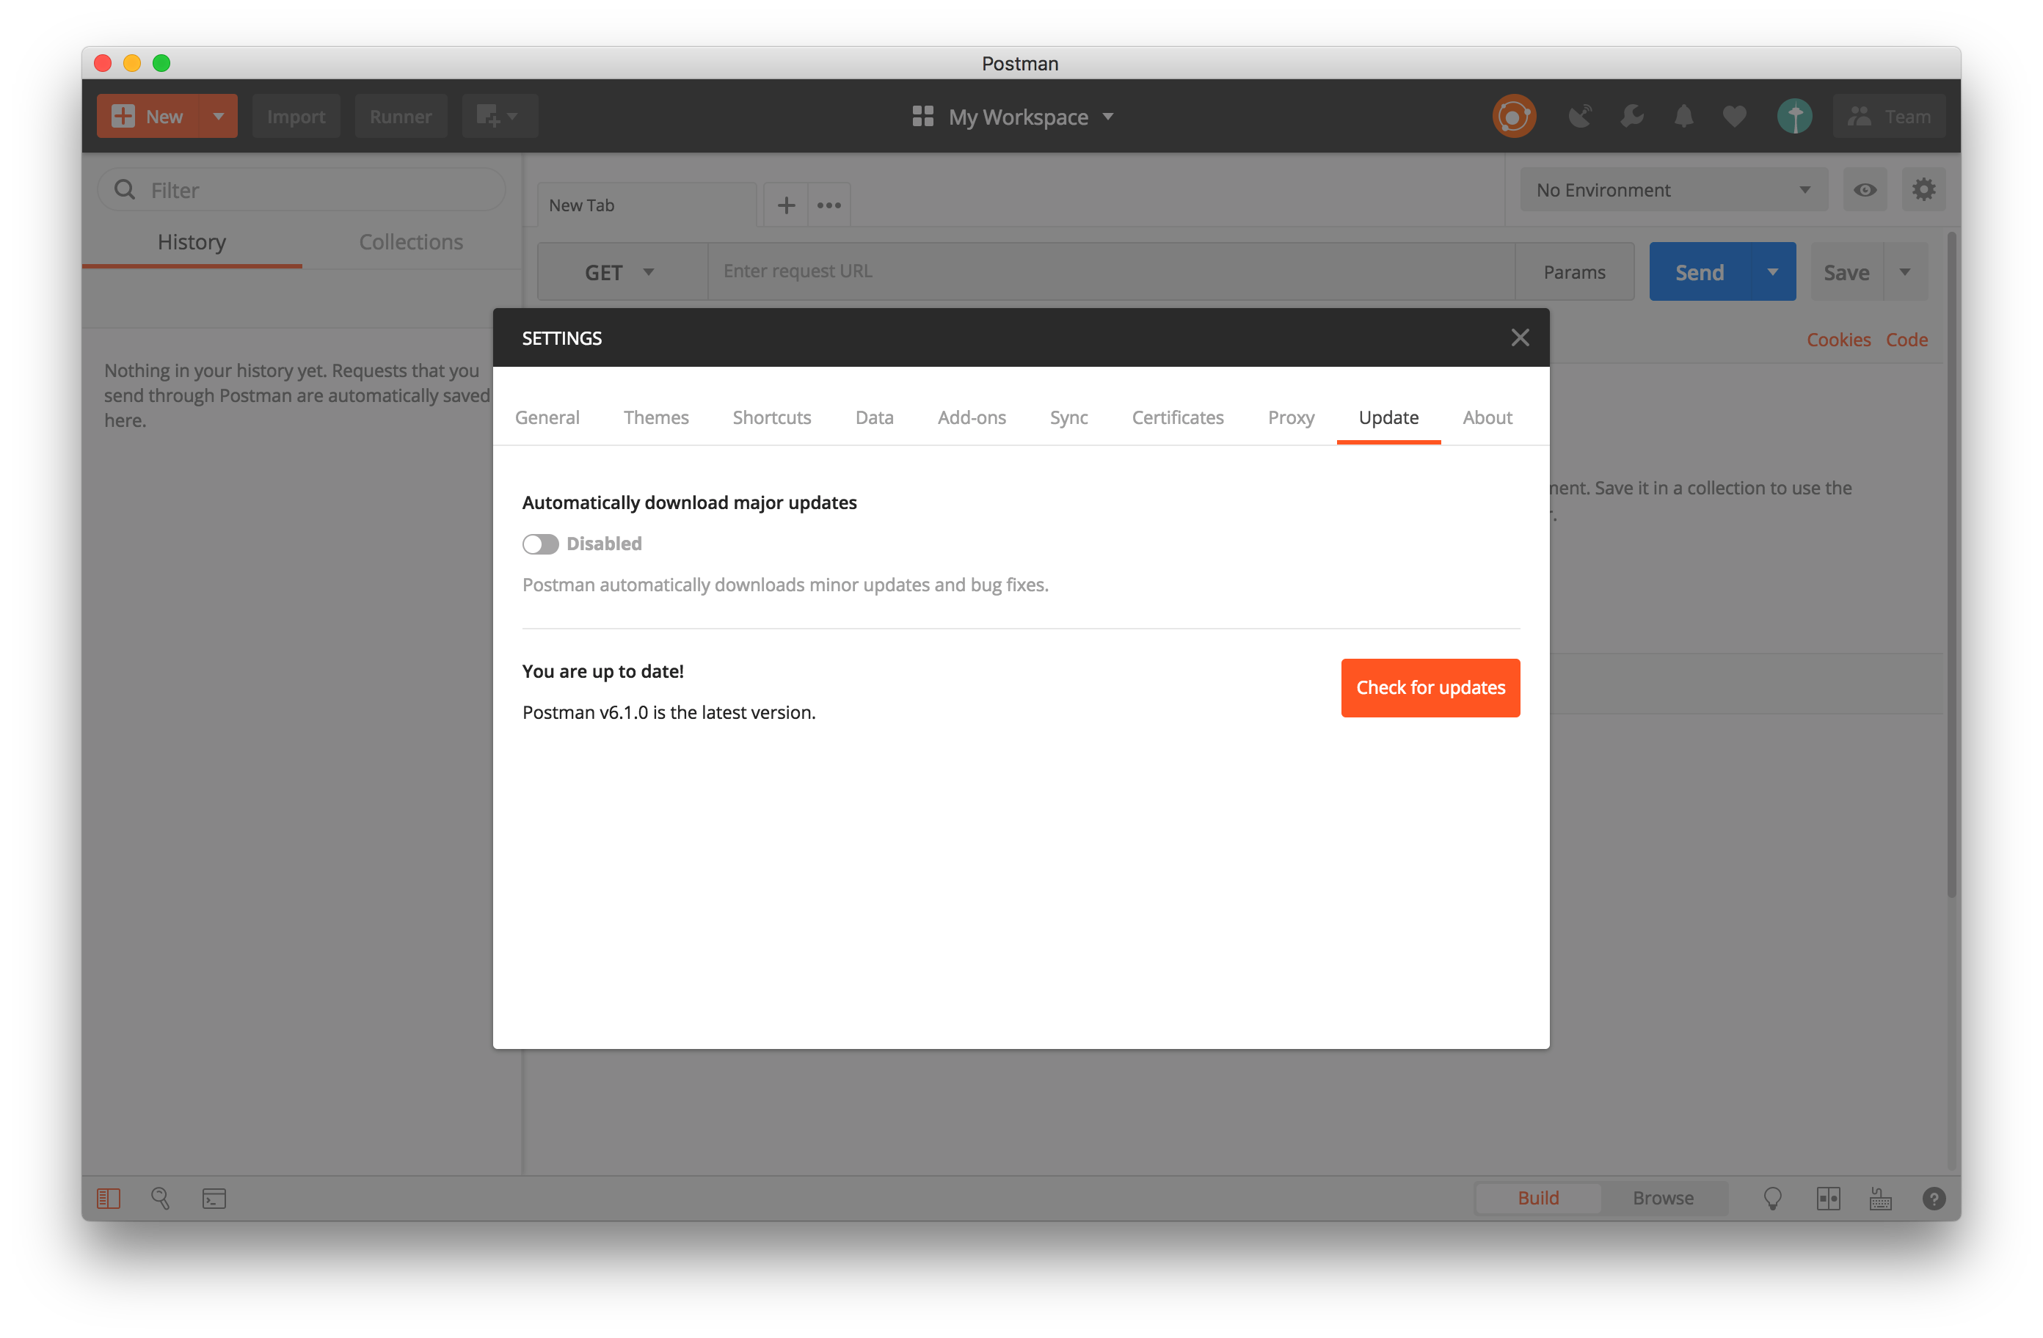Click the Build mode button in status bar
The height and width of the screenshot is (1338, 2043).
(1538, 1198)
